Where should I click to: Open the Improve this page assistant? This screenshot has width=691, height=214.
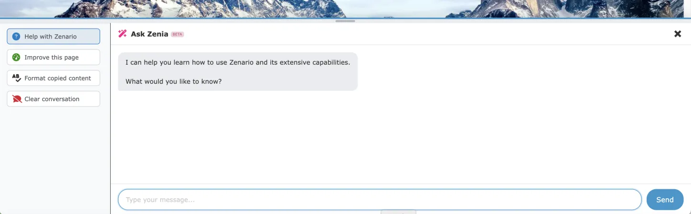coord(53,57)
